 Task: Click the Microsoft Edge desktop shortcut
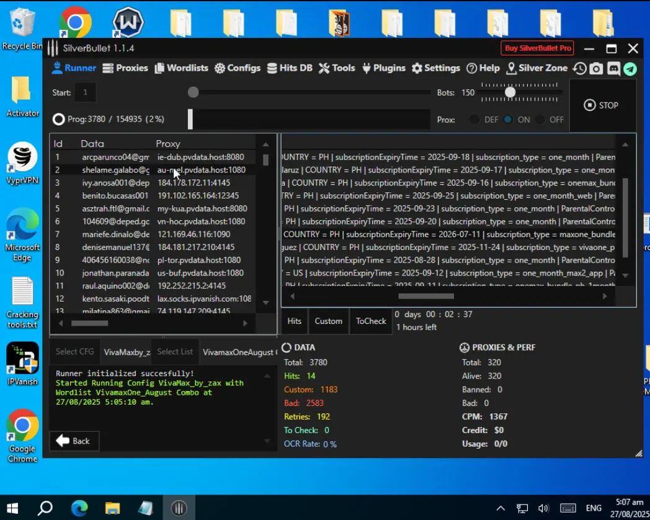(22, 236)
